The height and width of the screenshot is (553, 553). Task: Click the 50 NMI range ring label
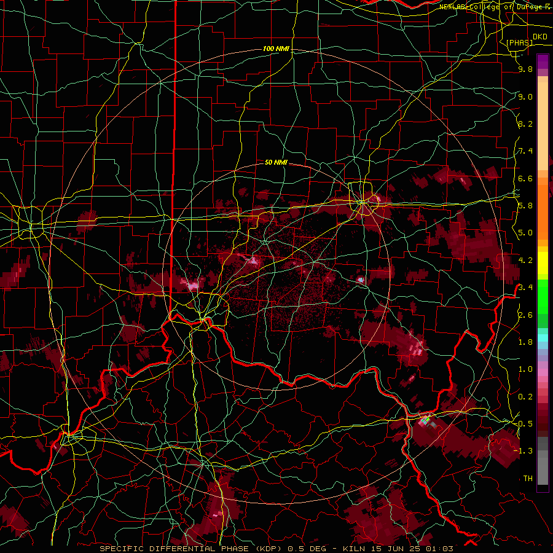pyautogui.click(x=276, y=162)
